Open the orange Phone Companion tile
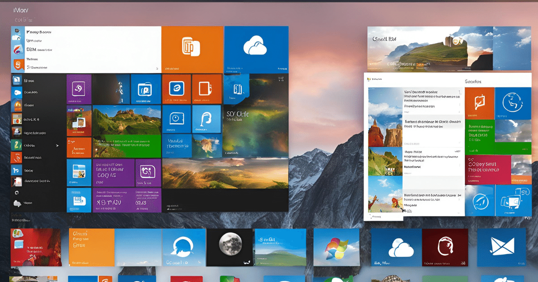Image resolution: width=538 pixels, height=282 pixels. click(192, 47)
